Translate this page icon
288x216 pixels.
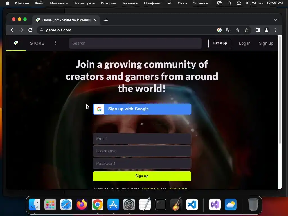228,30
